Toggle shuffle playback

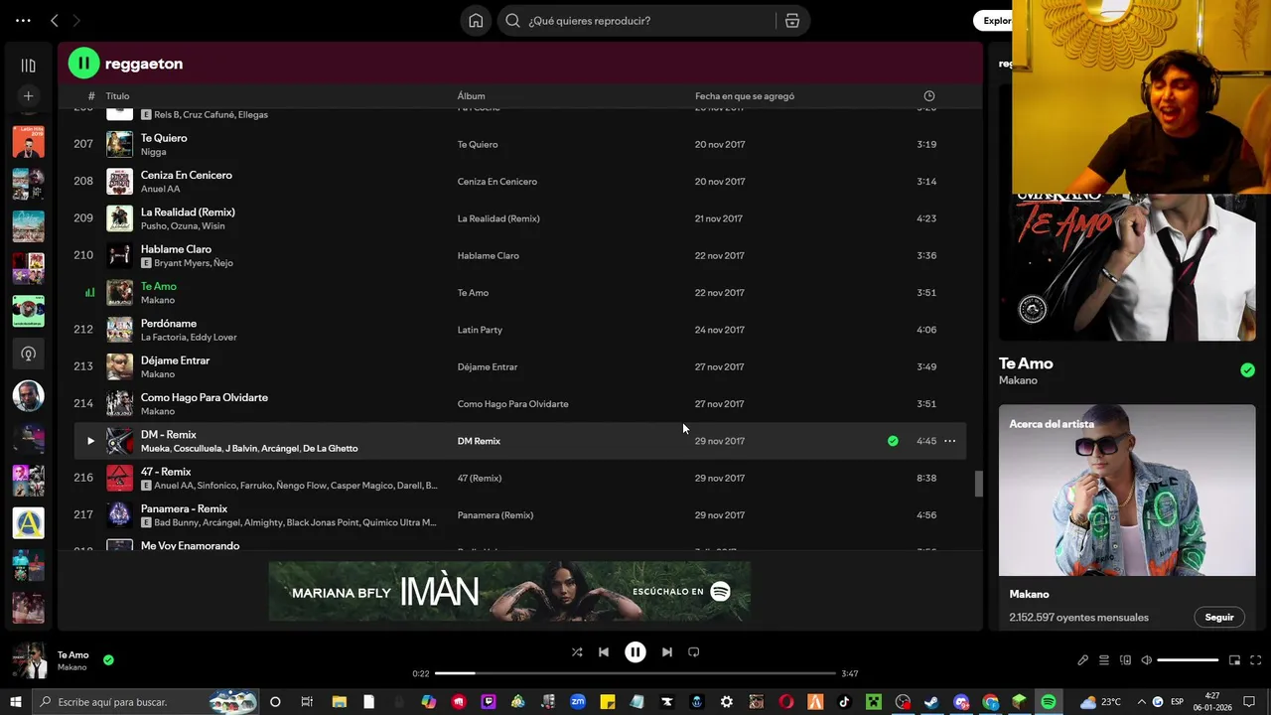click(x=577, y=652)
